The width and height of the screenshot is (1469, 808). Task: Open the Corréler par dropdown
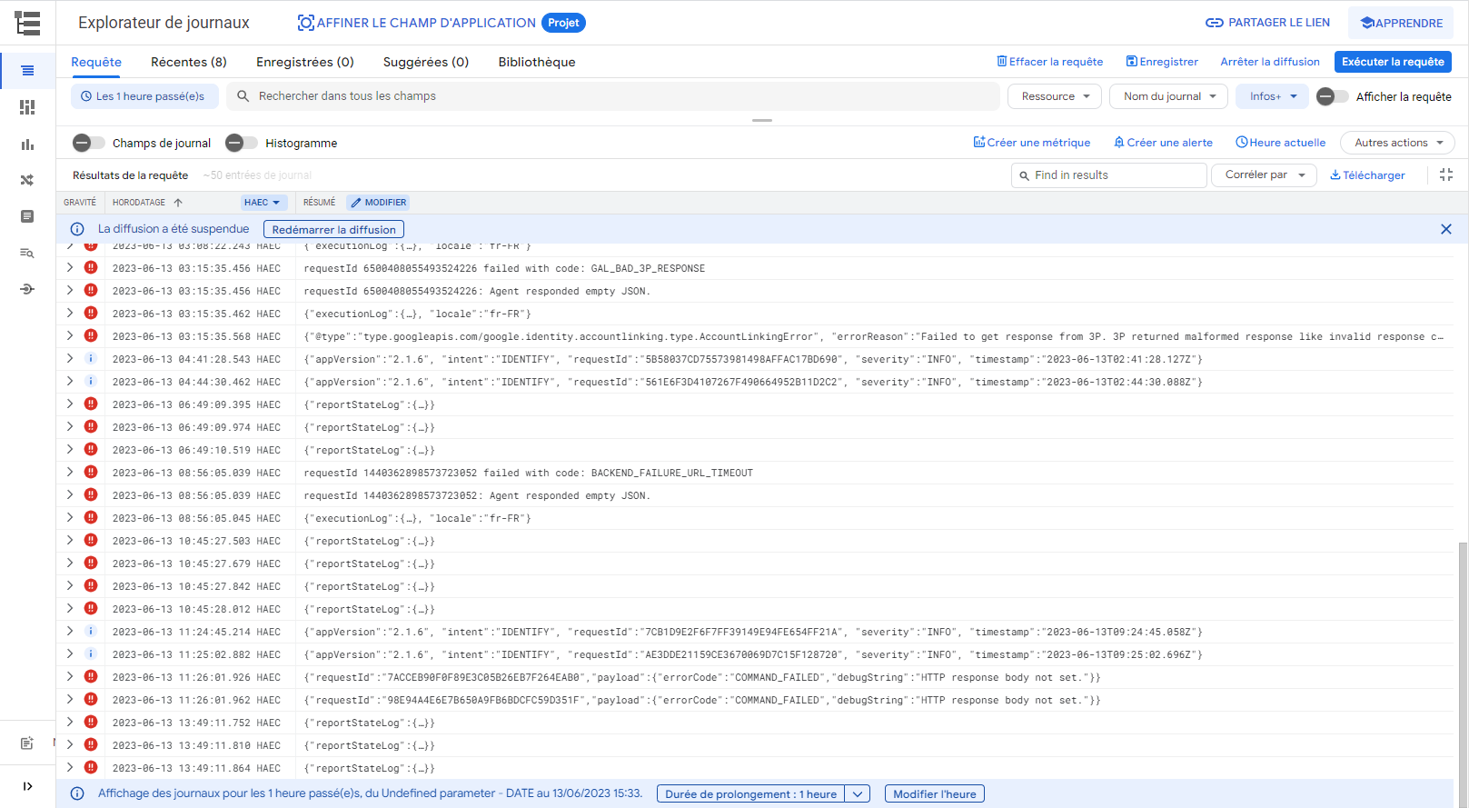1264,175
